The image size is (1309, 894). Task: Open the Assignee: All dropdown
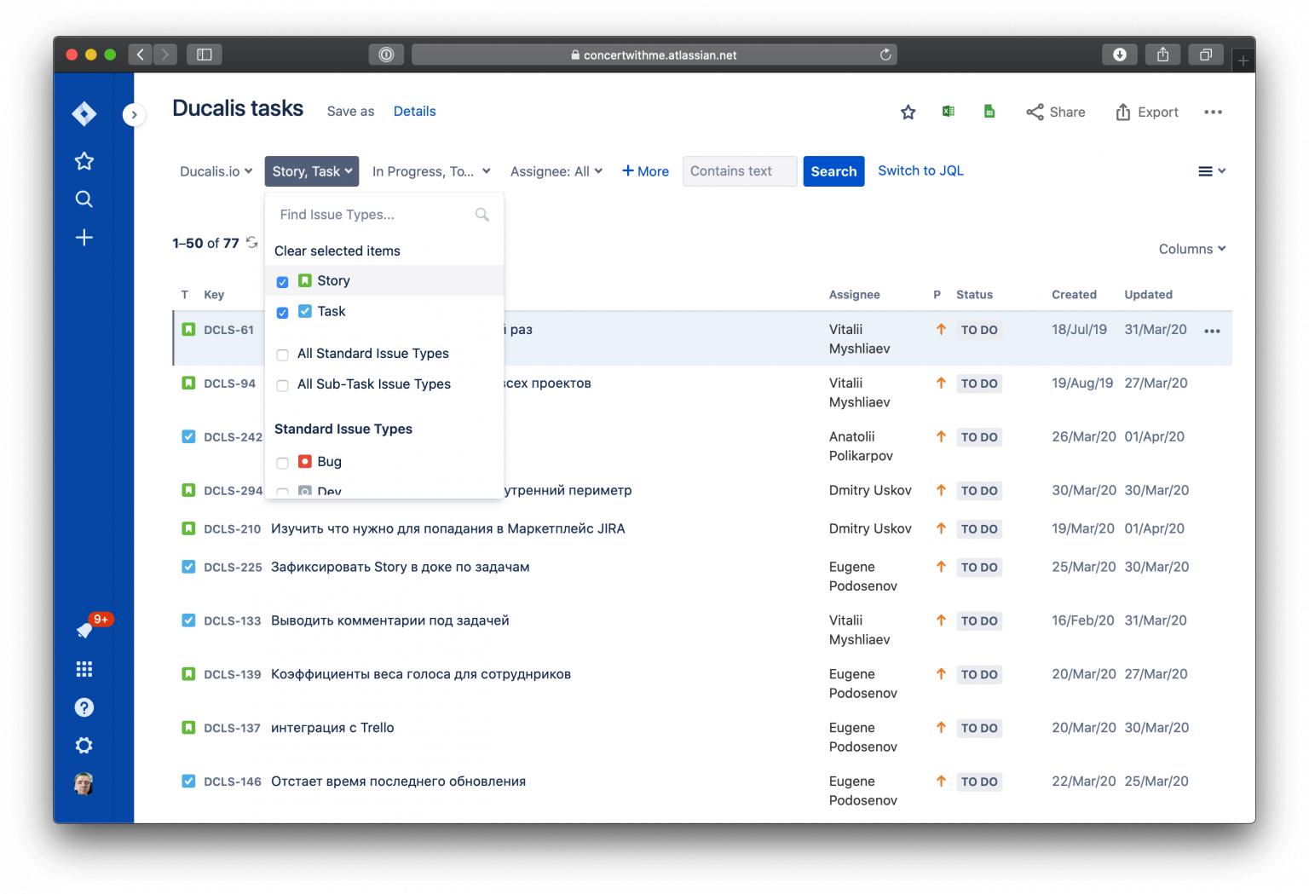(x=556, y=170)
